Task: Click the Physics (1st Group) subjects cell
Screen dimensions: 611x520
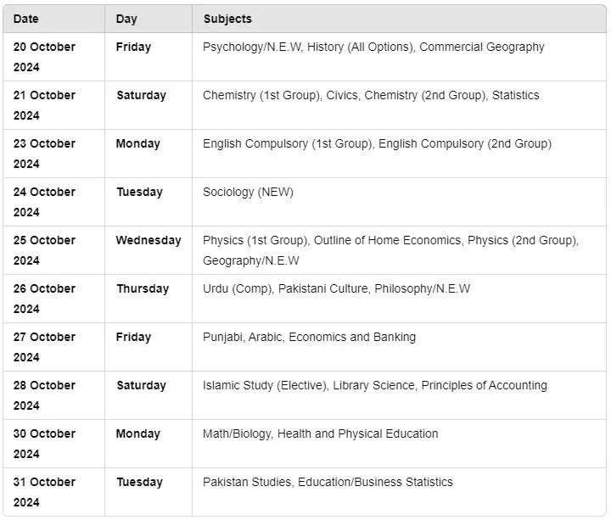Action: pos(399,250)
